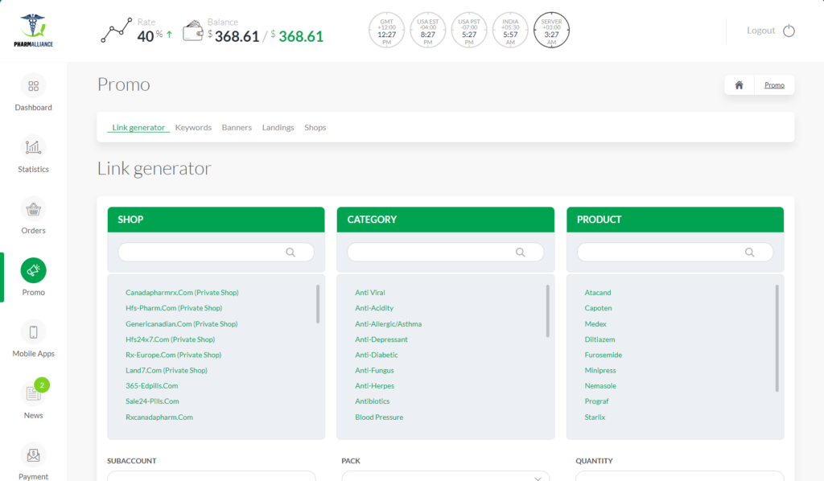Viewport: 824px width, 481px height.
Task: Click the Category search magnifier icon
Action: (521, 252)
